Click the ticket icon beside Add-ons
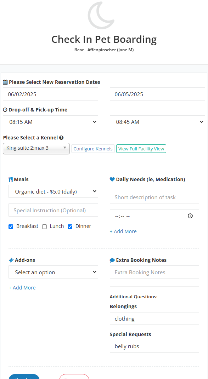Screen dimensions: 208x379 point(11,260)
